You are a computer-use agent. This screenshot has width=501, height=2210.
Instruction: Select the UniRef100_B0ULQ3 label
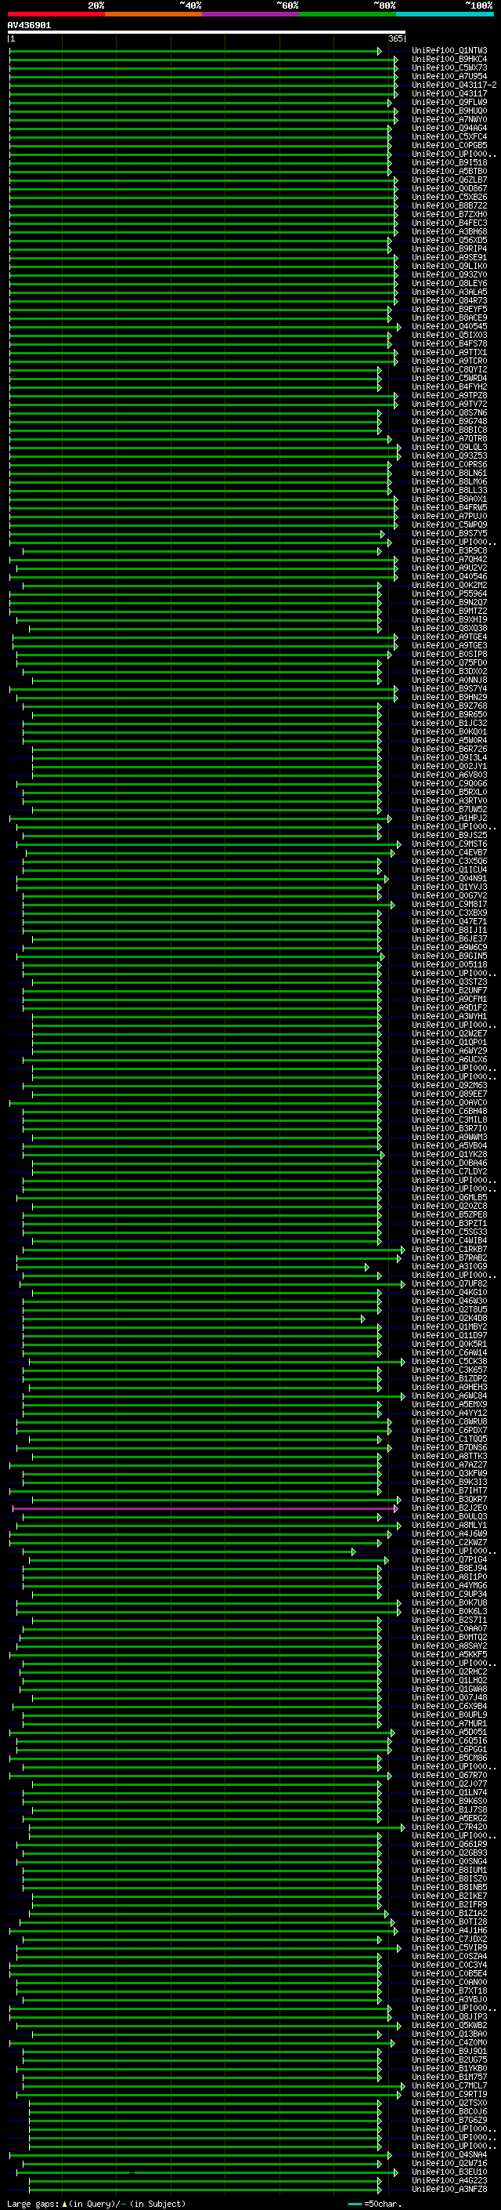(x=449, y=1517)
